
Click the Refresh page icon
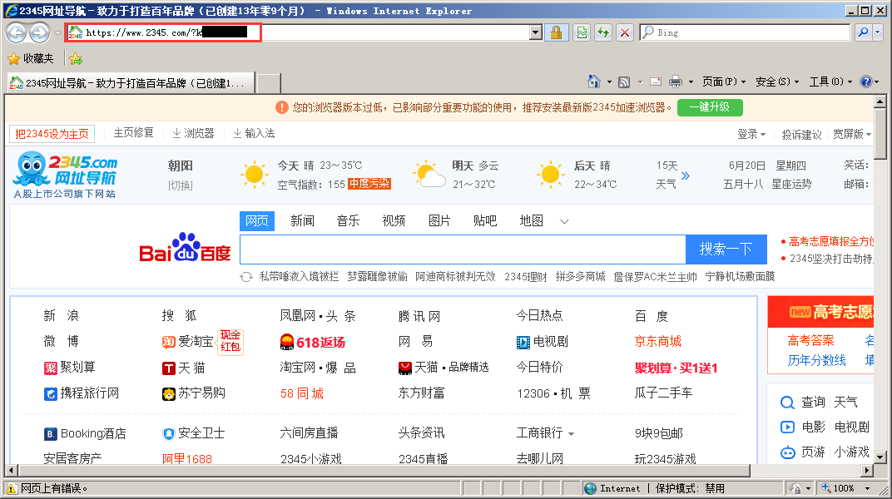tap(603, 33)
